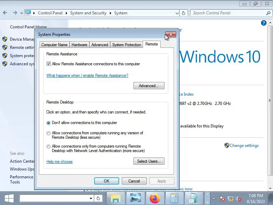
Task: Click Action Center flag tray icon
Action: point(222,199)
